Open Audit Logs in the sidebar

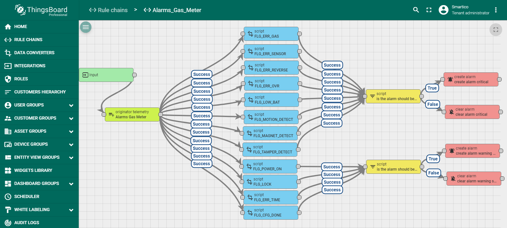pyautogui.click(x=27, y=223)
